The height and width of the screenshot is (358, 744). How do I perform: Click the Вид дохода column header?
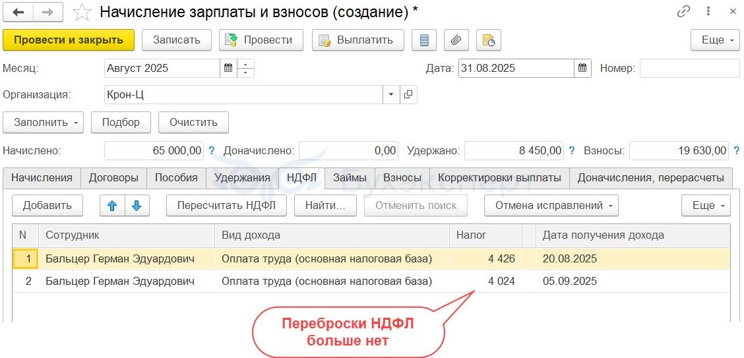(332, 235)
